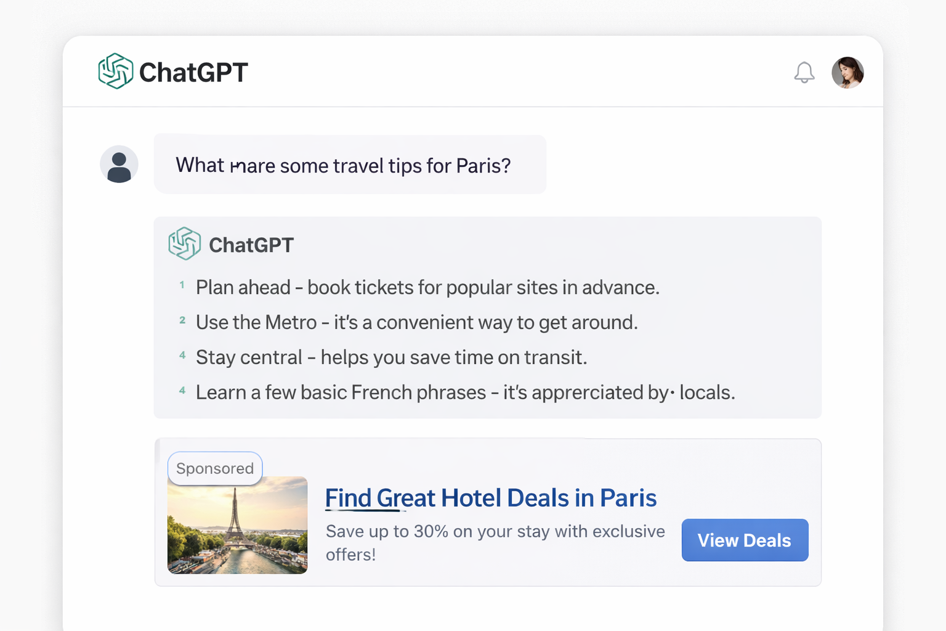This screenshot has width=946, height=631.
Task: Click the footnote marker beside 'Use the Metro'
Action: [182, 319]
